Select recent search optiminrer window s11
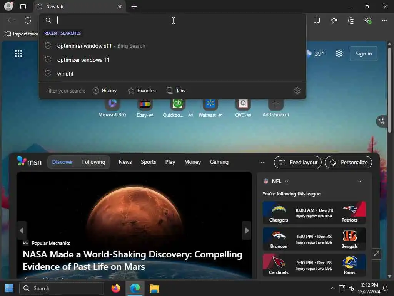394x296 pixels. [x=172, y=46]
